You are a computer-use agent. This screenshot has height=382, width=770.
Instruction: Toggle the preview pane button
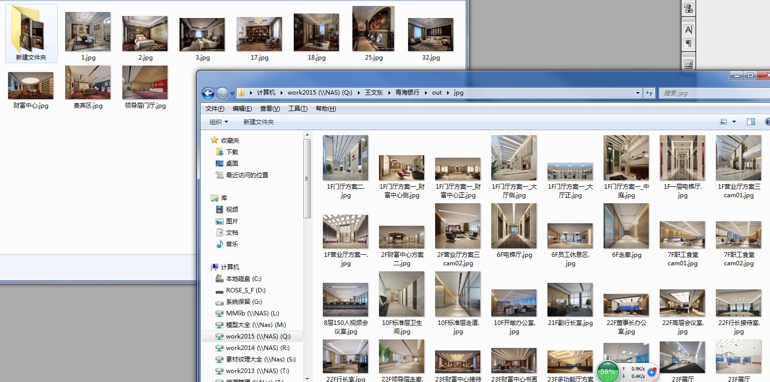coord(751,122)
